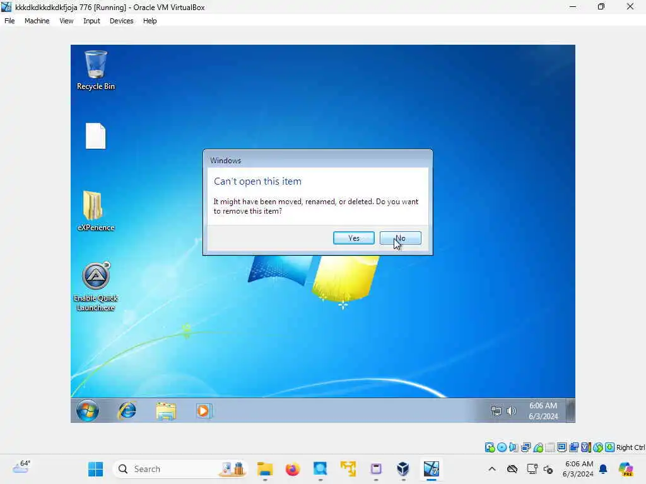Click the No button in the dialog
The width and height of the screenshot is (646, 484).
coord(400,238)
